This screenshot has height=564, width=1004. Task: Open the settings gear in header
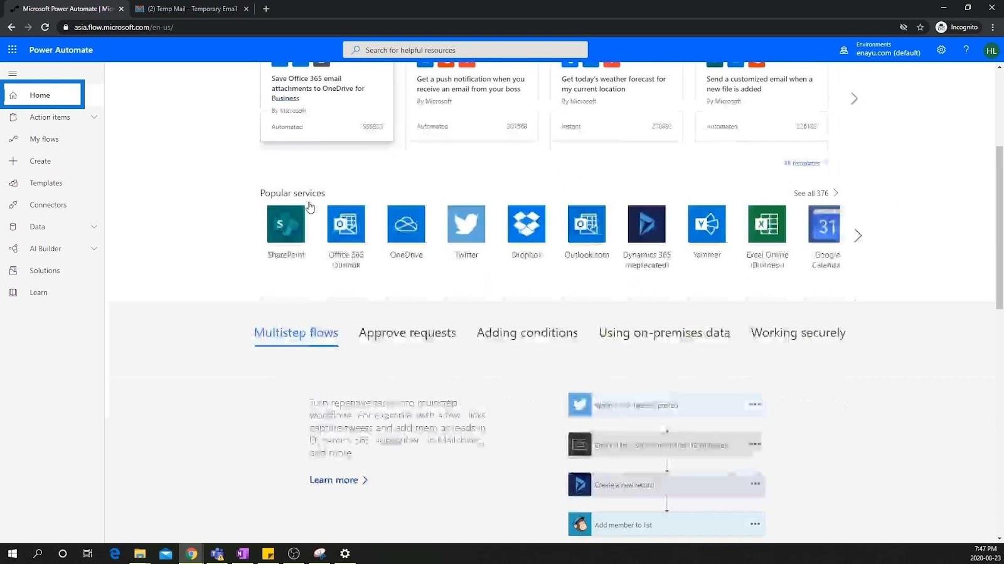click(941, 50)
